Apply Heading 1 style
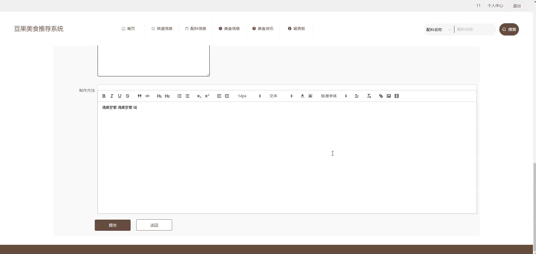The image size is (536, 254). tap(159, 96)
